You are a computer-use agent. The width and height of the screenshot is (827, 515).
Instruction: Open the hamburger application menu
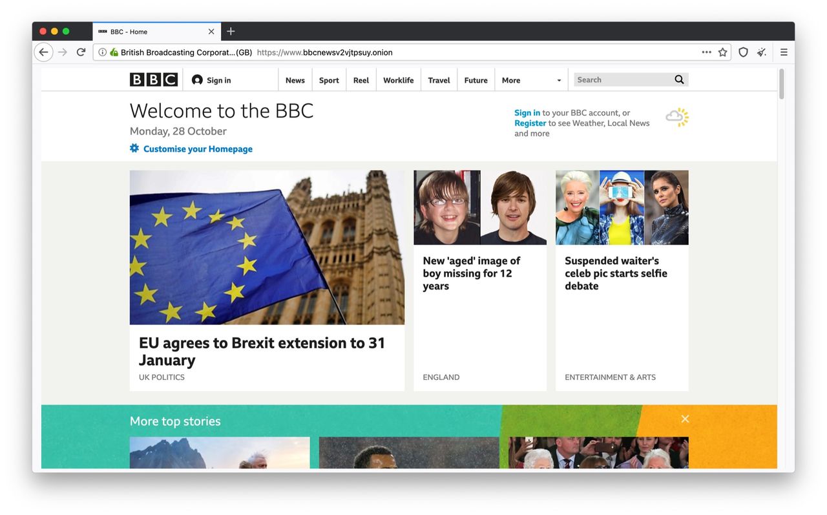(x=783, y=52)
